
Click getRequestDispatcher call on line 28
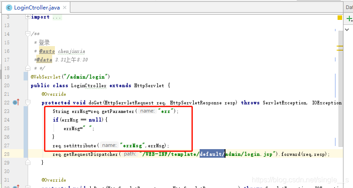pyautogui.click(x=91, y=155)
